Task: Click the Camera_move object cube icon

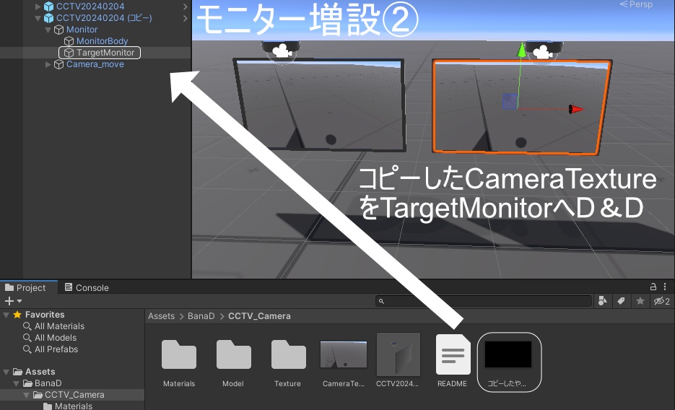Action: (59, 64)
